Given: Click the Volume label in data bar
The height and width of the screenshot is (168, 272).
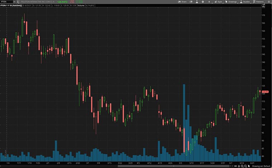Looking at the screenshot, I should click(x=81, y=5).
